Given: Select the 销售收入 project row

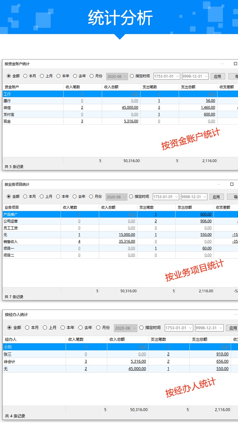Looking at the screenshot, I should (120, 241).
